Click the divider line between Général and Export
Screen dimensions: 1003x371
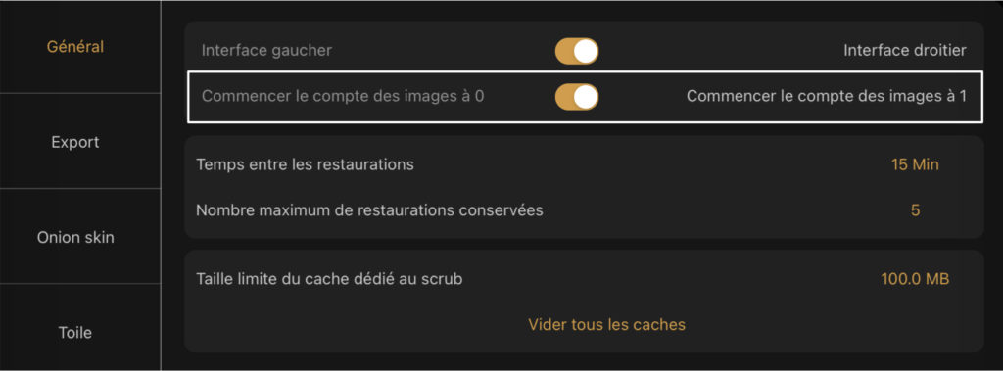pos(80,93)
